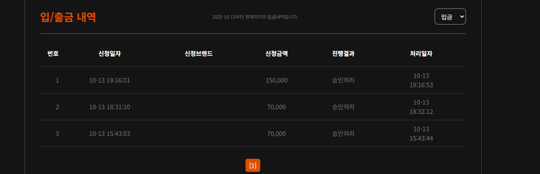540x174 pixels.
Task: Click page number 1 pagination button
Action: pyautogui.click(x=253, y=165)
